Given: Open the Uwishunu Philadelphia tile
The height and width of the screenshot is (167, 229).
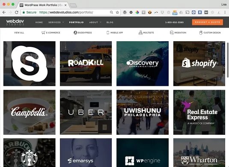Looking at the screenshot, I should point(143,112).
